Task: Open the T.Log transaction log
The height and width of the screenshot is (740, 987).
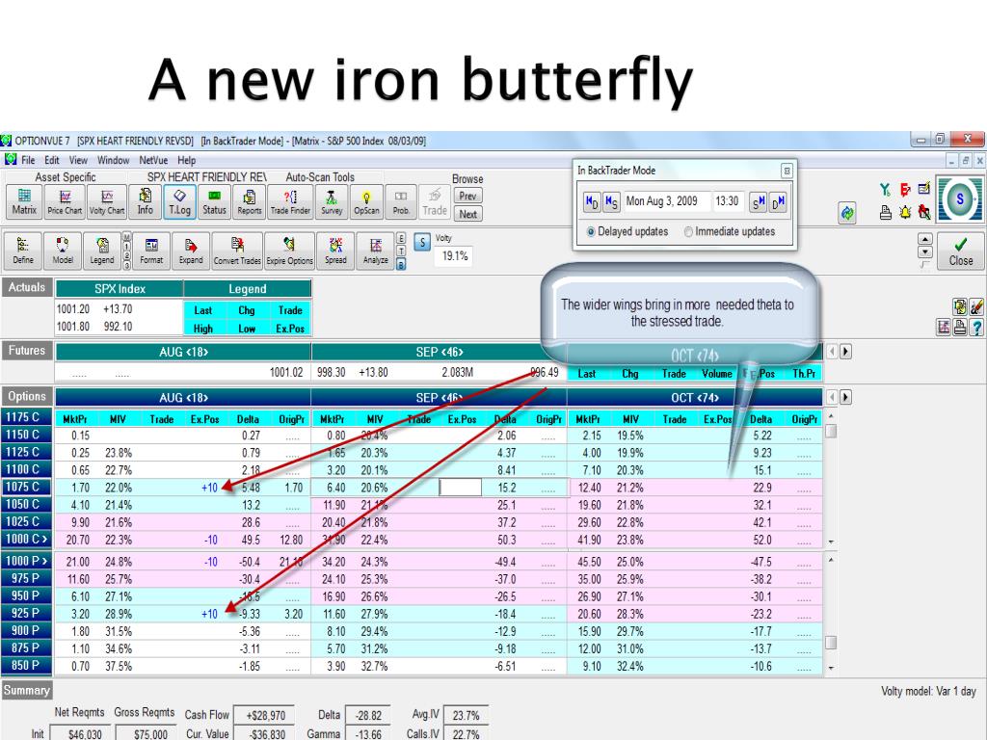Action: tap(179, 202)
